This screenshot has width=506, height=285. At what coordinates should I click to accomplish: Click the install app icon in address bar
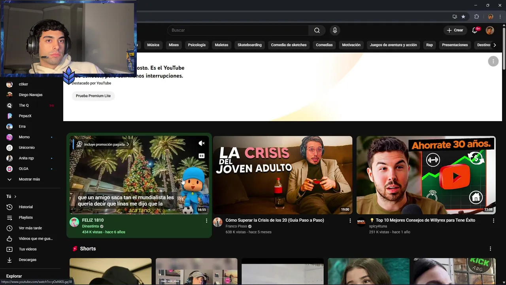[x=455, y=17]
